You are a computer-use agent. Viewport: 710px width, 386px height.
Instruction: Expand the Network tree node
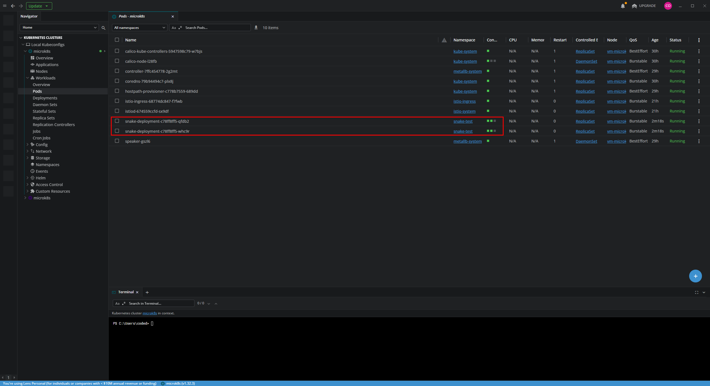[x=27, y=151]
